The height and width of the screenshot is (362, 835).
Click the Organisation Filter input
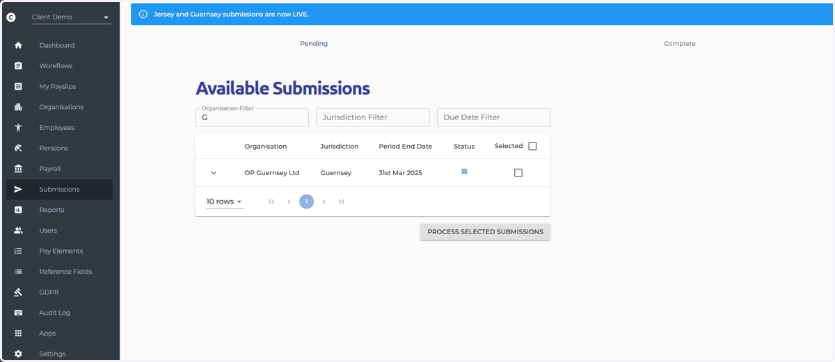tap(252, 117)
